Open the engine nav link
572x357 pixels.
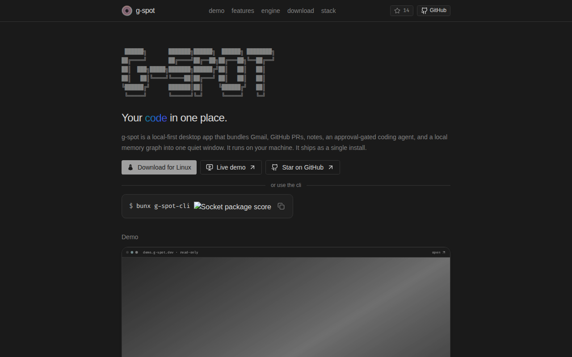point(271,11)
